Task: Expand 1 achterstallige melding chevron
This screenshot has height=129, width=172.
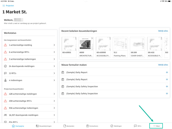Action: (x=54, y=45)
